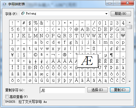The width and height of the screenshot is (136, 108).
Task: Select the pound sign £ character
Action: 117,49
